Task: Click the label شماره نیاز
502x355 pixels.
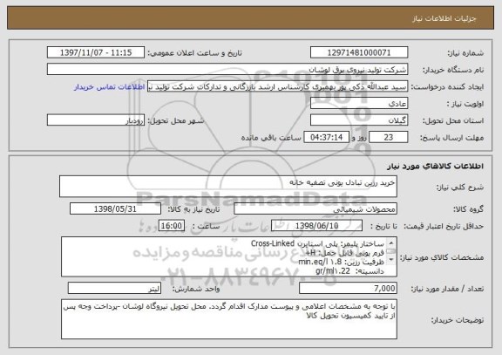Action: pyautogui.click(x=465, y=53)
